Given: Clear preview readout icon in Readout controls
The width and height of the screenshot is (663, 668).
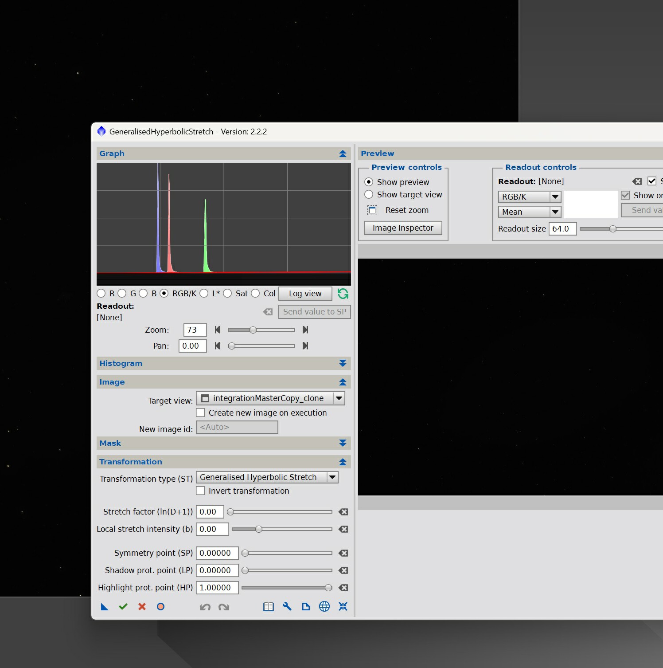Looking at the screenshot, I should (637, 181).
